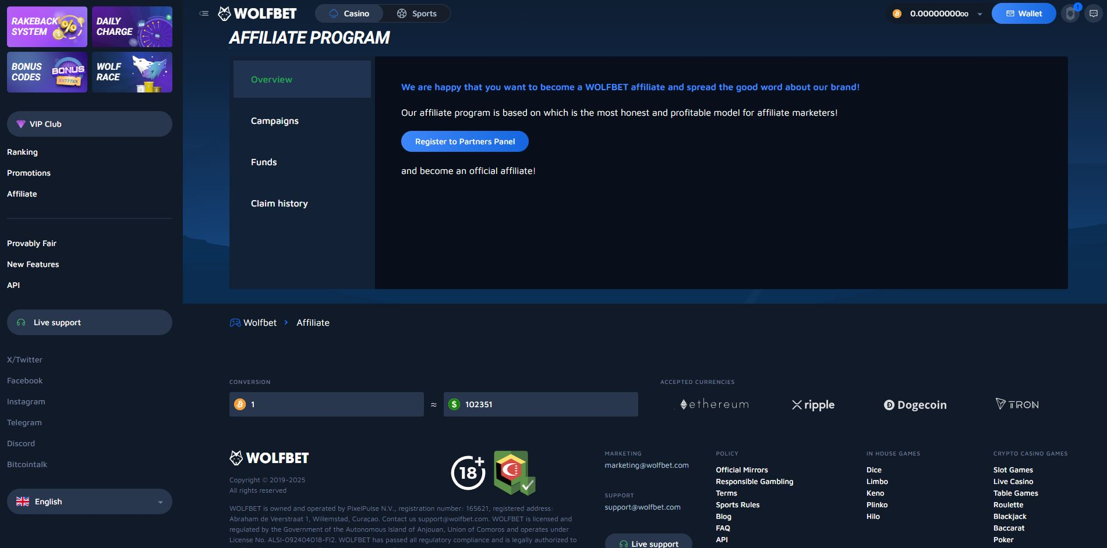Open the Bonus Codes banner
The image size is (1107, 548).
[47, 72]
